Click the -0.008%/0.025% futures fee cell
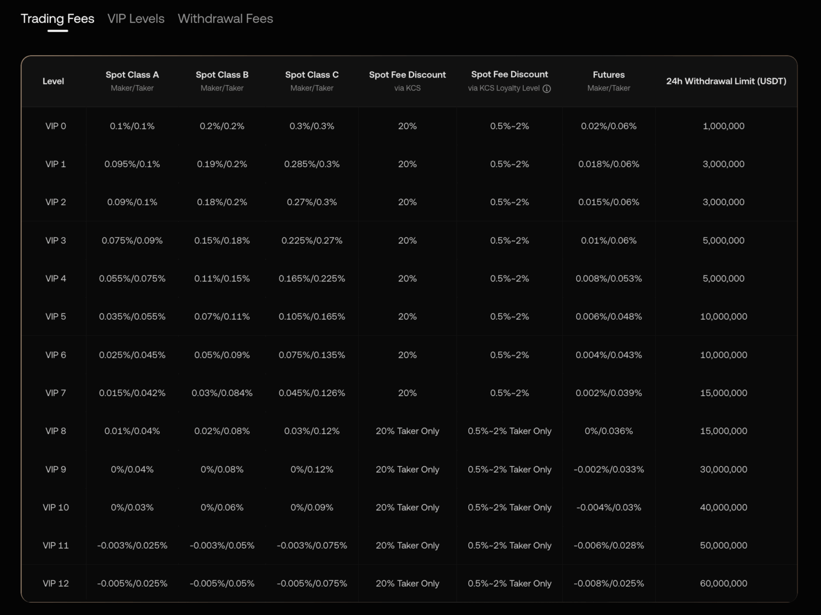 (609, 583)
